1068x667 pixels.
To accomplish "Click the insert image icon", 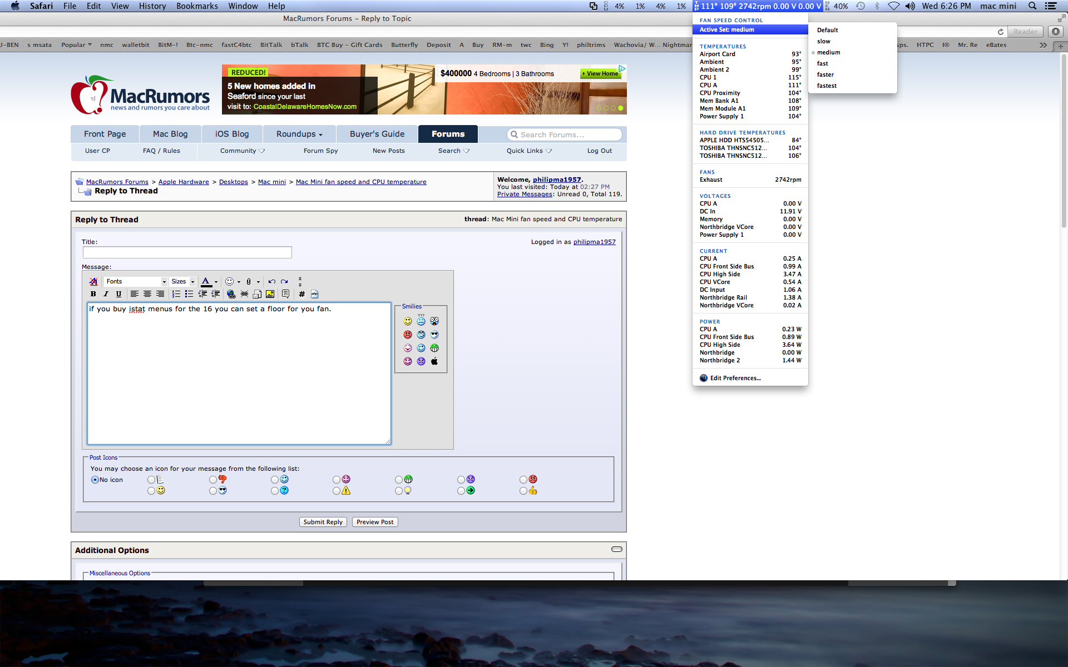I will pyautogui.click(x=270, y=294).
